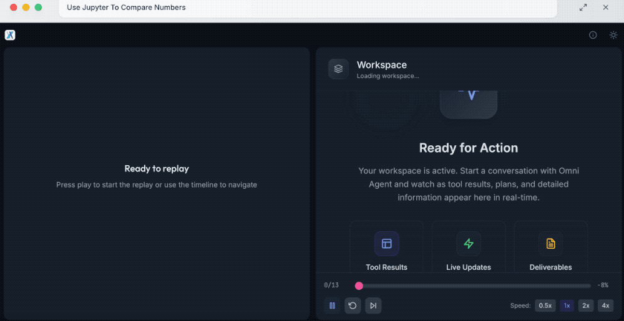Click the pink timeline slider handle
The width and height of the screenshot is (624, 321).
pos(359,285)
